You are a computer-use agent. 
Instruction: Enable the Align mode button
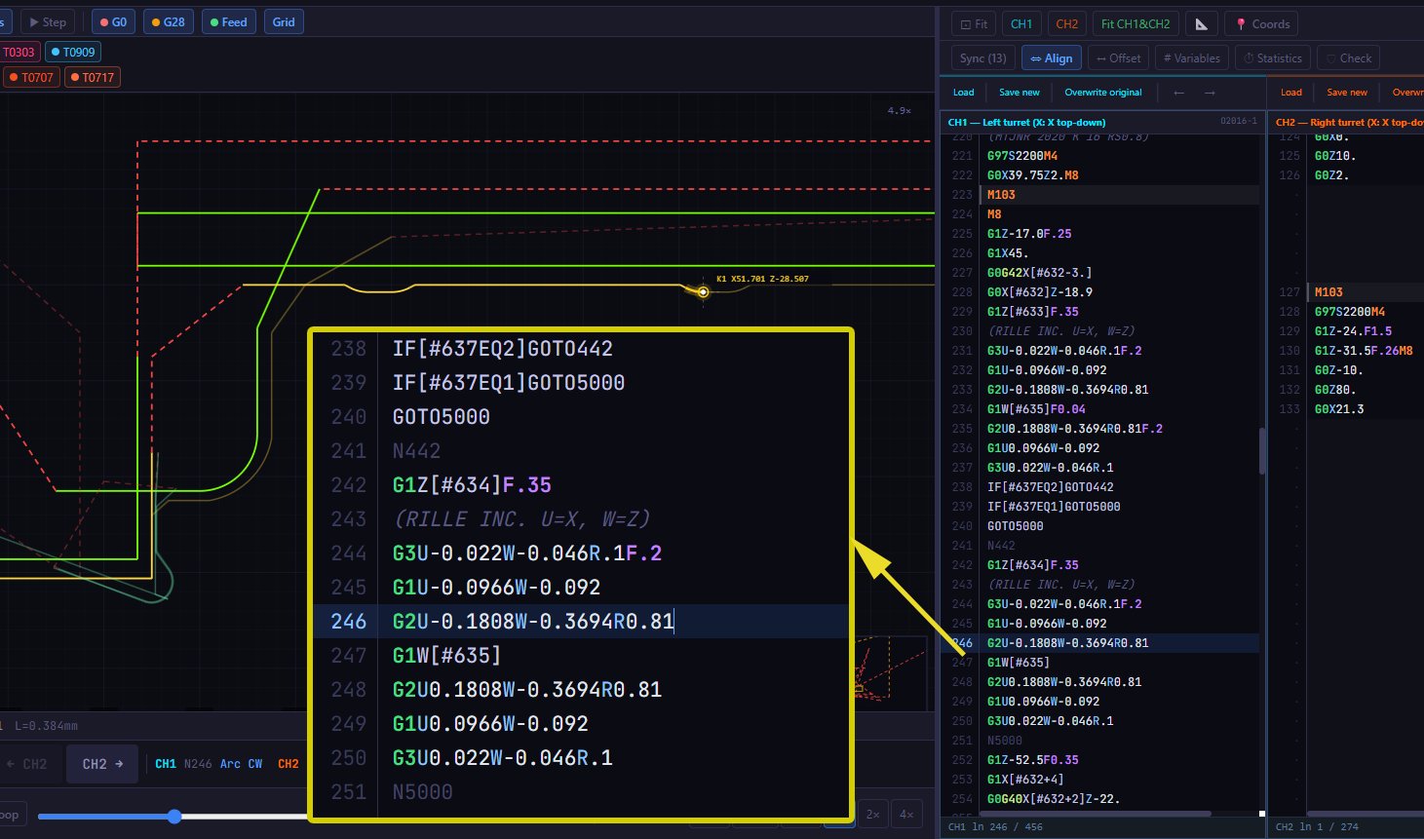1051,58
